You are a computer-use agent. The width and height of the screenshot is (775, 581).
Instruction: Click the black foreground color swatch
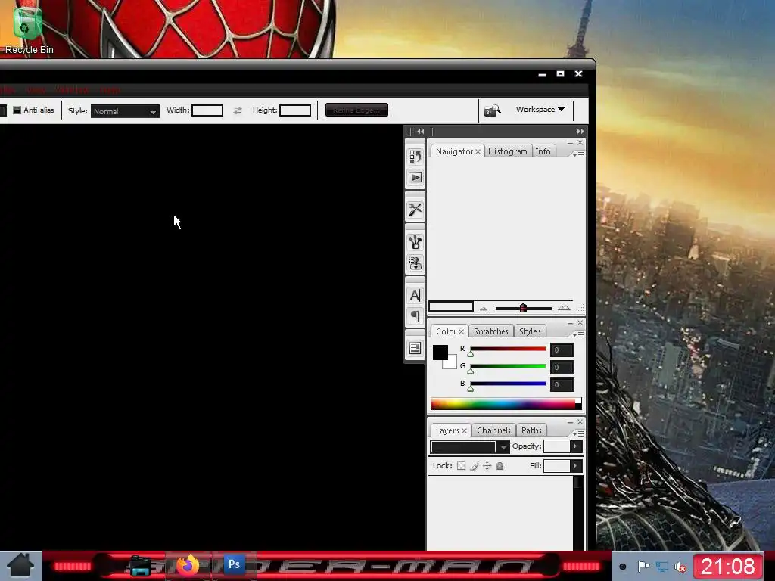(440, 352)
